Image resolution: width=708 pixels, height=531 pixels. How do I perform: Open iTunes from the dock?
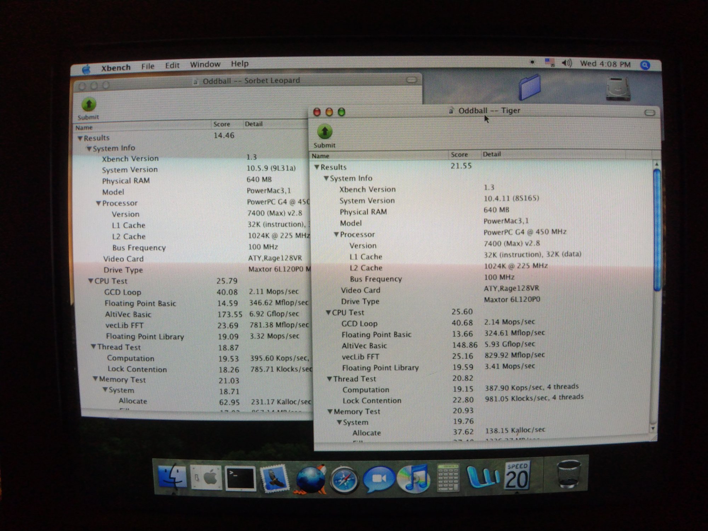413,479
